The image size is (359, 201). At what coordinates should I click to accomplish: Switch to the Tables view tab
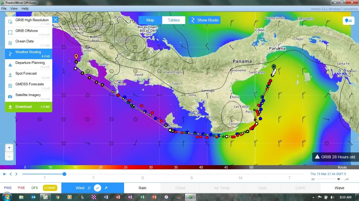(174, 20)
